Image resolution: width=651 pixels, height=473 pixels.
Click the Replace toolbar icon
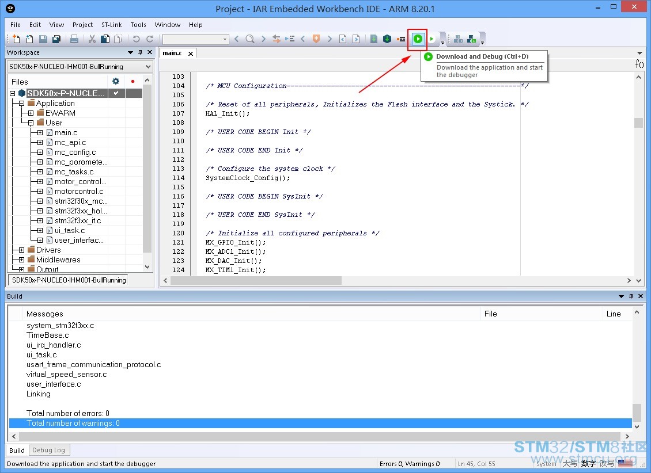(x=277, y=39)
